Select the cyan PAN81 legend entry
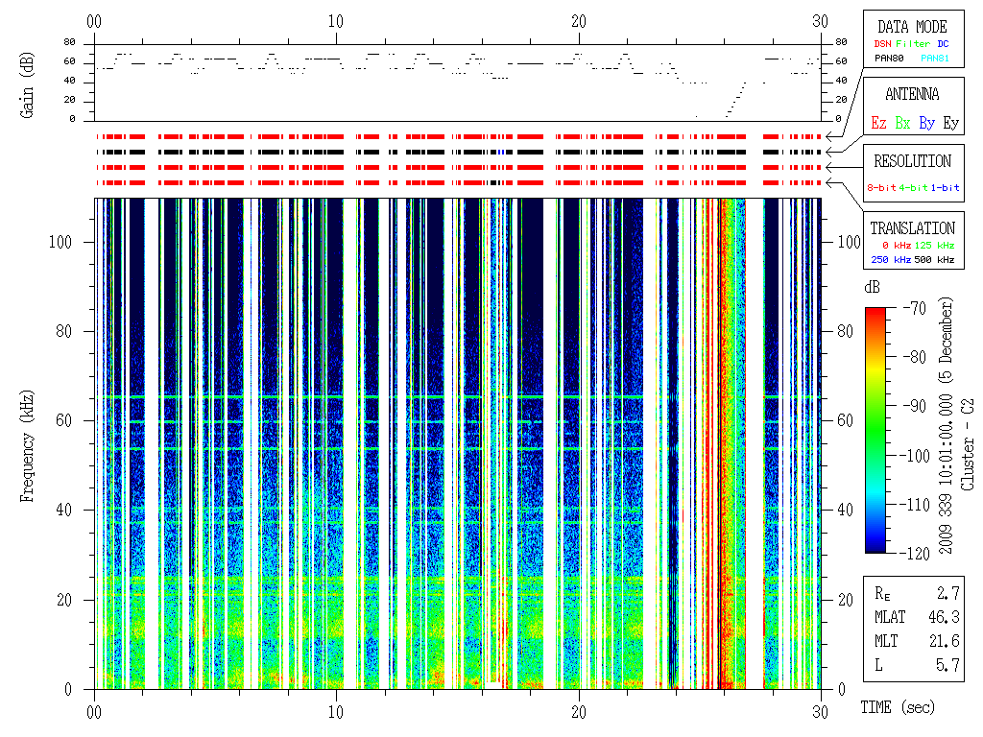The height and width of the screenshot is (737, 983). [x=934, y=59]
